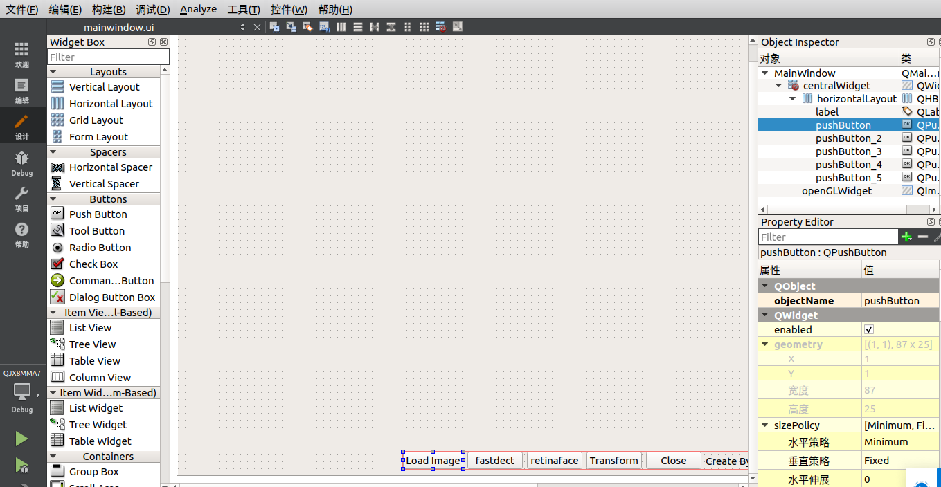Collapse the horizontalLayout tree node

pos(793,99)
